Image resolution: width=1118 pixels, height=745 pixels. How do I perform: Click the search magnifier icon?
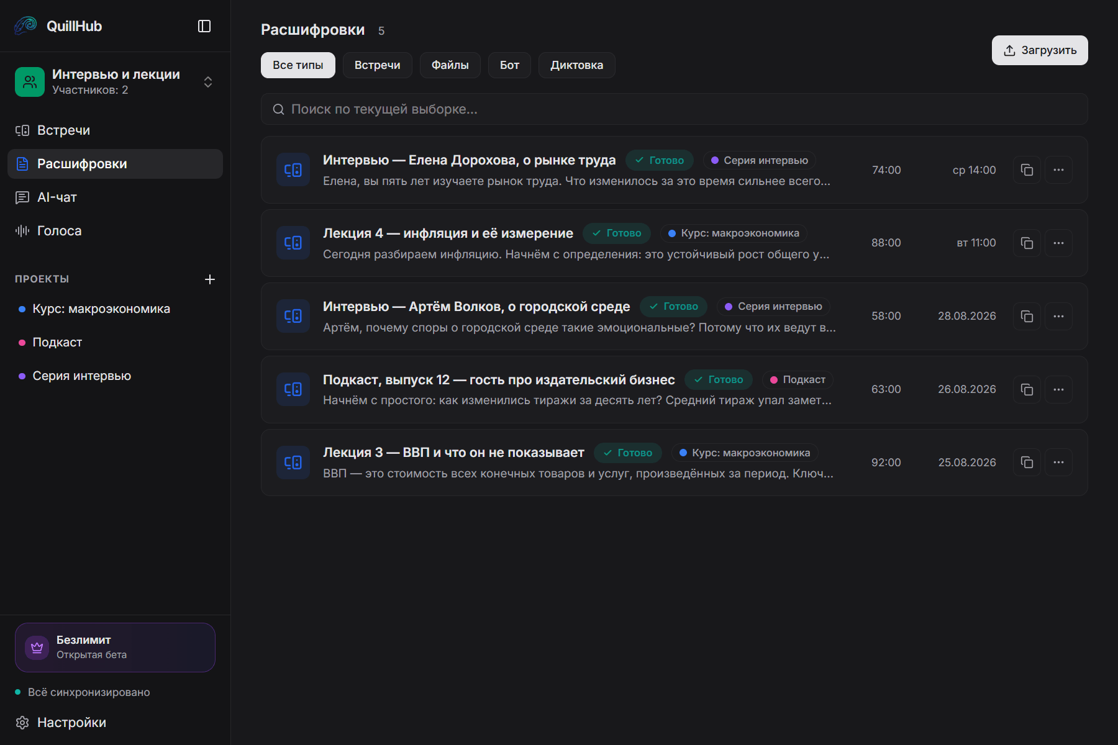tap(279, 109)
